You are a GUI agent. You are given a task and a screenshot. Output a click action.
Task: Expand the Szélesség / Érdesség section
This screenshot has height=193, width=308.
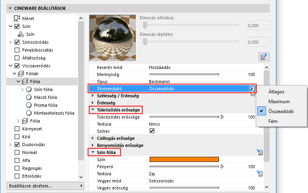pos(93,96)
